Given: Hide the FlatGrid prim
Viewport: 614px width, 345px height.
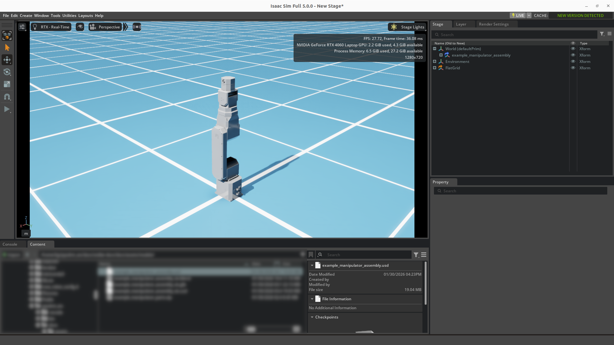Looking at the screenshot, I should click(x=573, y=68).
